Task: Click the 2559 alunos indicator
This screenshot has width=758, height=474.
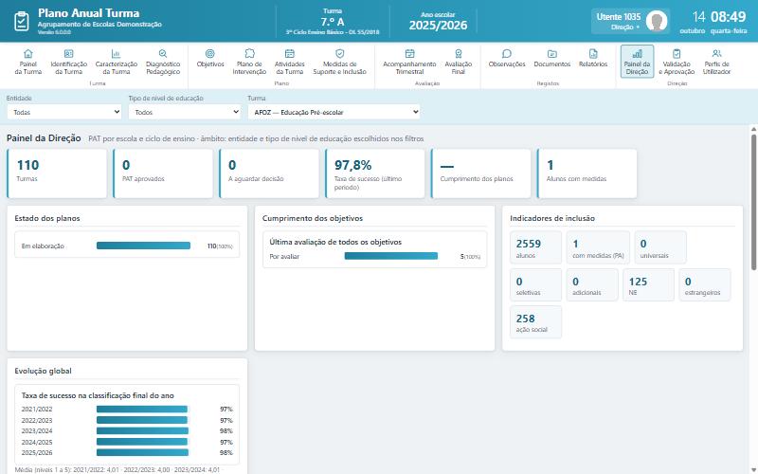Action: coord(535,247)
